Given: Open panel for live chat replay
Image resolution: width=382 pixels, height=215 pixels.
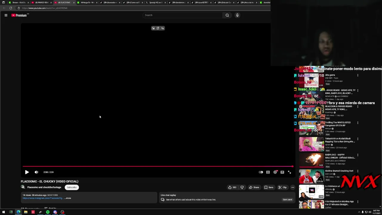Looking at the screenshot, I should click(x=287, y=199).
